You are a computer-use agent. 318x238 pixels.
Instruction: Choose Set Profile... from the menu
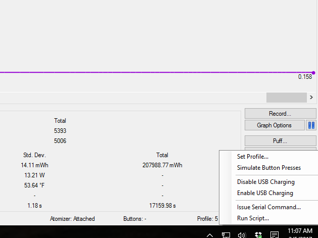pos(253,157)
